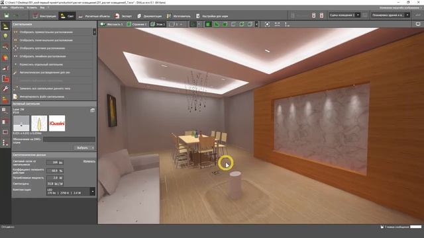The width and height of the screenshot is (424, 238).
Task: Select the luminaires tool in sidebar
Action: (5, 26)
